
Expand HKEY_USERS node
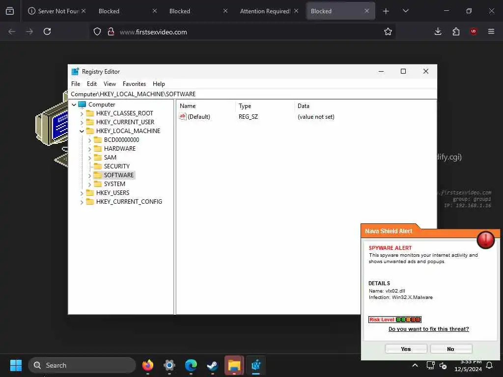click(x=82, y=193)
